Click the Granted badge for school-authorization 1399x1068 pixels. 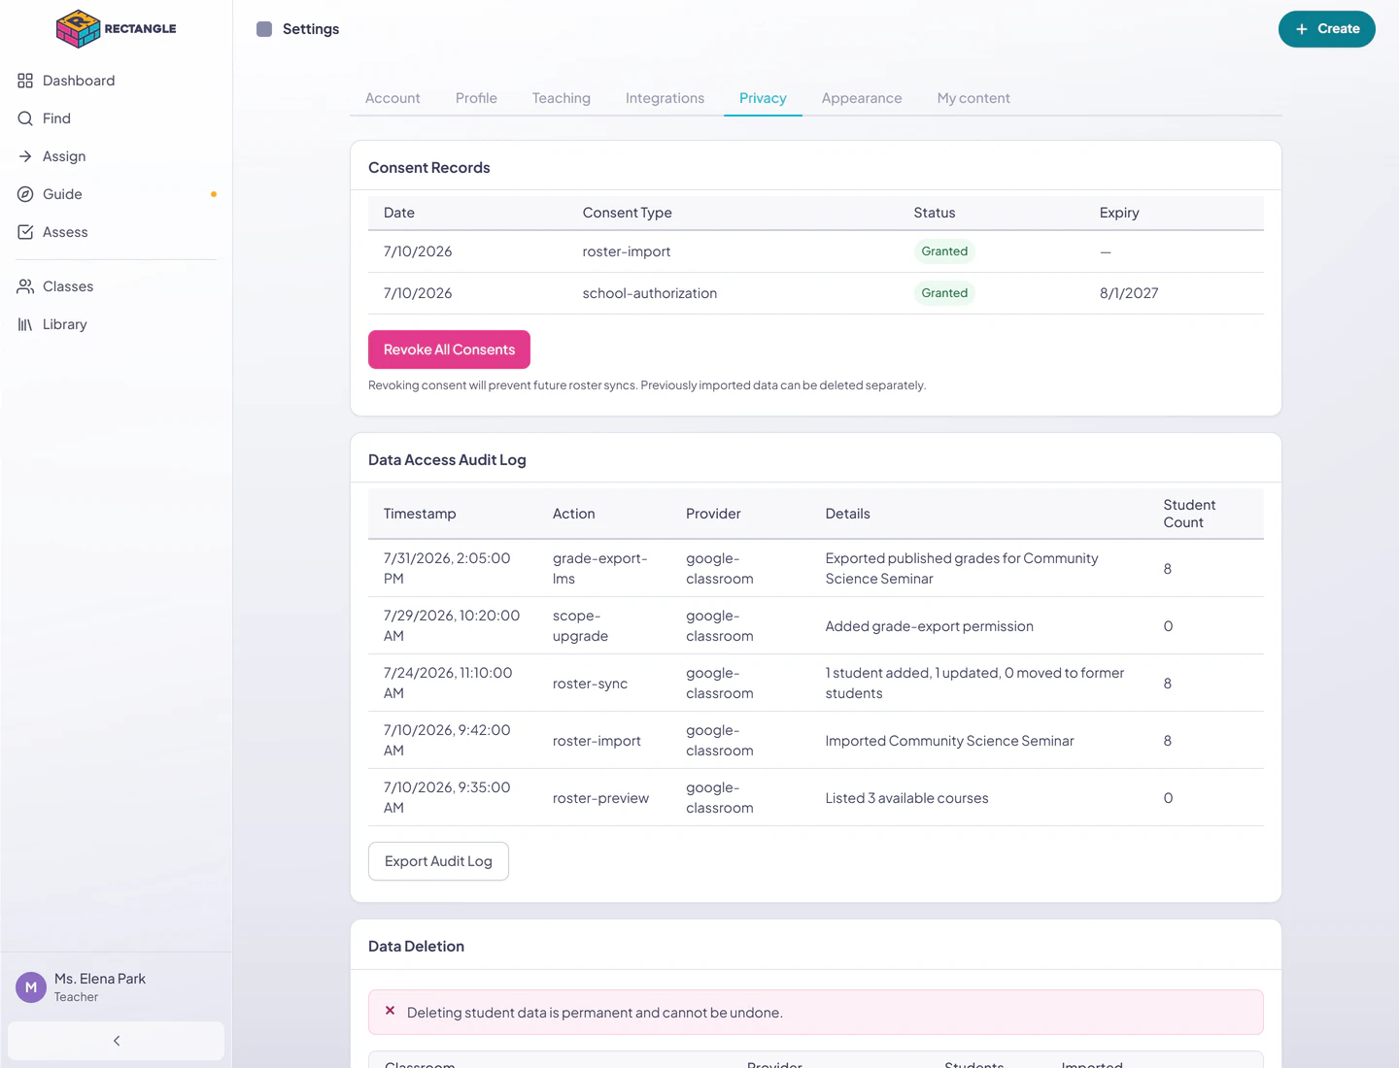944,293
